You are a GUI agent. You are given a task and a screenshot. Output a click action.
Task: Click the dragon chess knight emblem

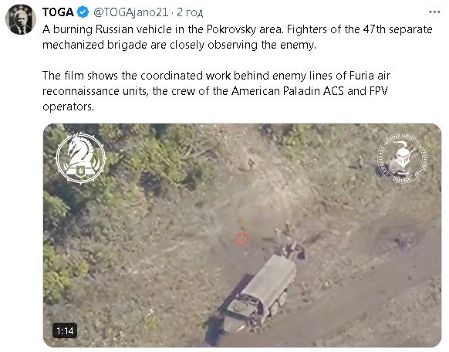[81, 157]
